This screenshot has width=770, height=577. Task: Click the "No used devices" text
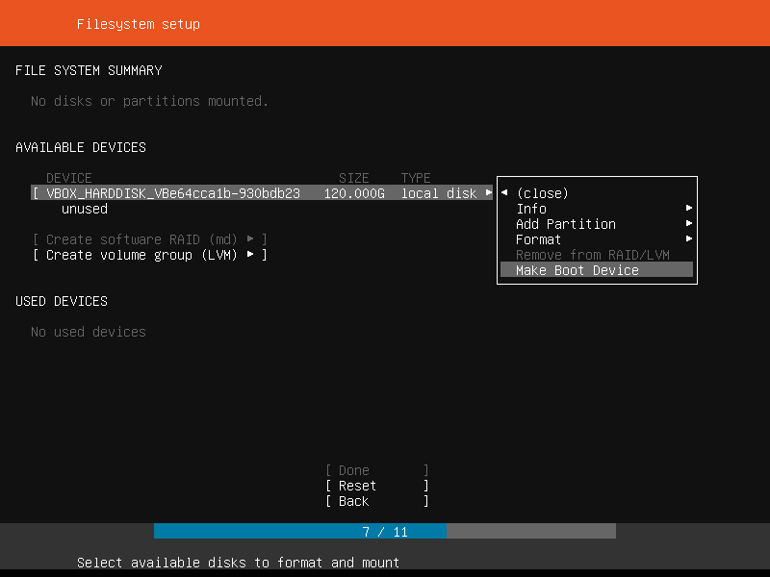(x=89, y=332)
